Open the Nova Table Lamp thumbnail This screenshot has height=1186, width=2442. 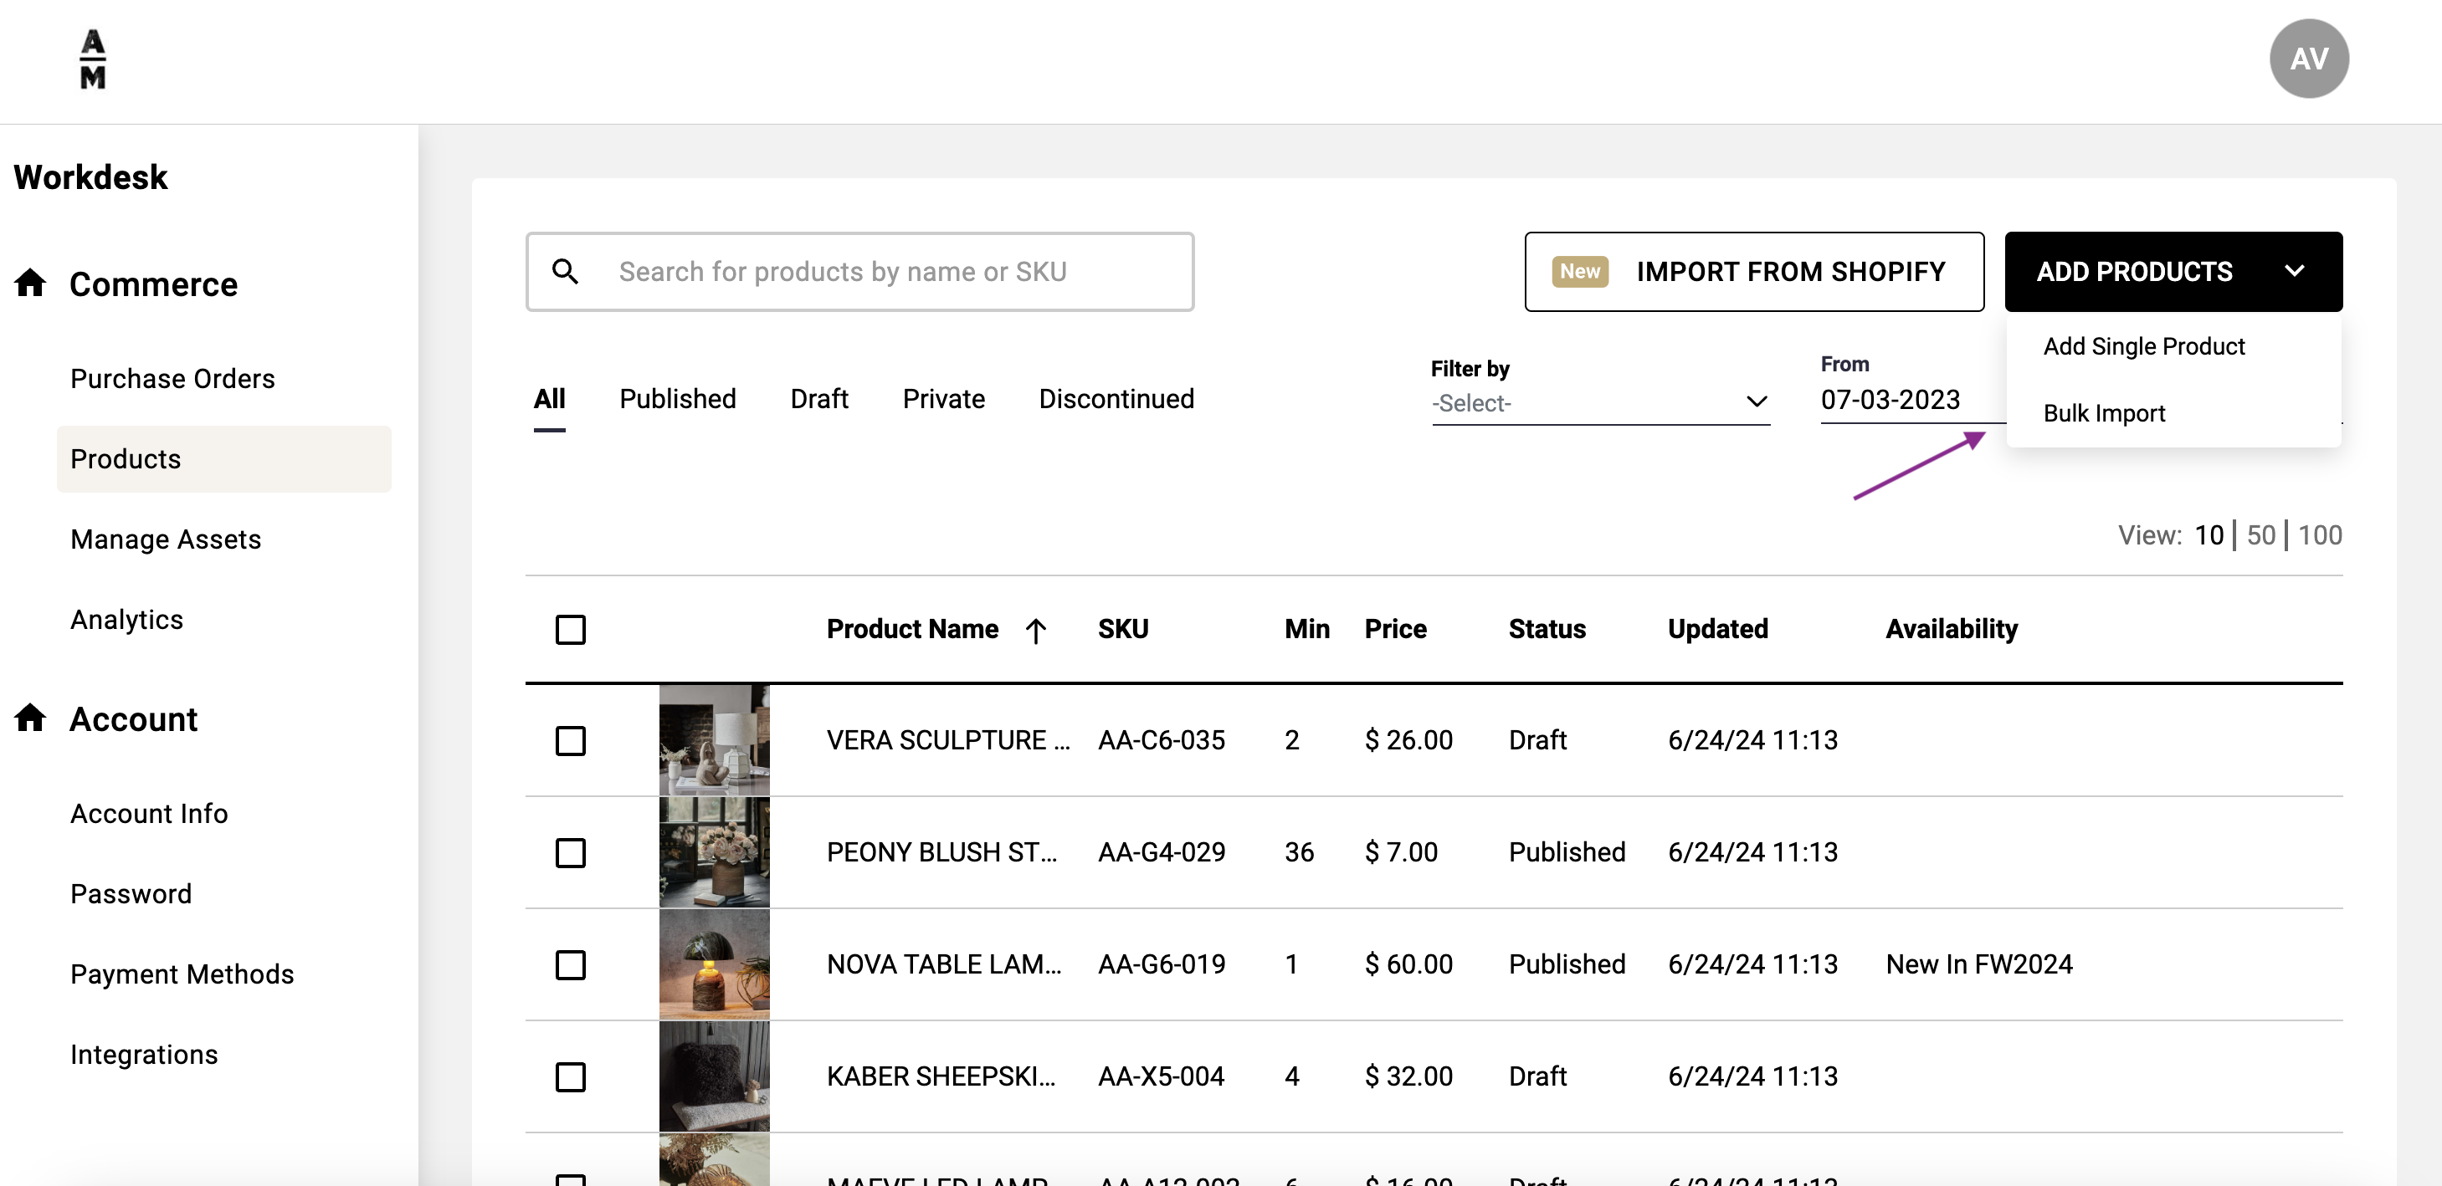pos(714,964)
